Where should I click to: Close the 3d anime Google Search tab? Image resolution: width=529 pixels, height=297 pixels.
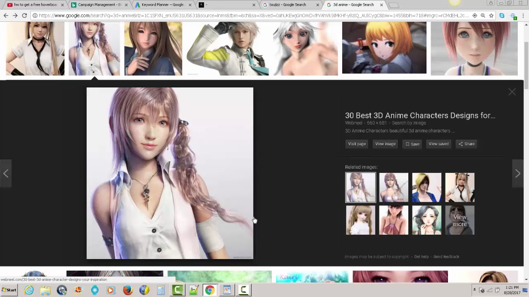click(381, 5)
